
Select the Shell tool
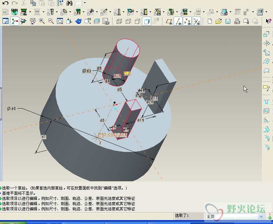[x=266, y=111]
